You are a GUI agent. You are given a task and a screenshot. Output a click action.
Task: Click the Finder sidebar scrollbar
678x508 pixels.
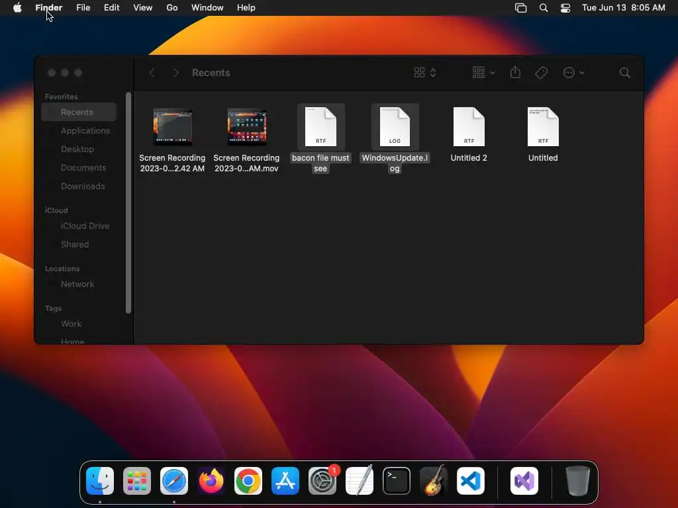pyautogui.click(x=128, y=202)
